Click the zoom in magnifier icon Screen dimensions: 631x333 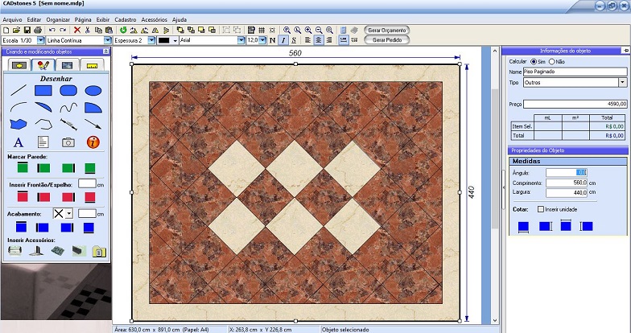point(308,31)
